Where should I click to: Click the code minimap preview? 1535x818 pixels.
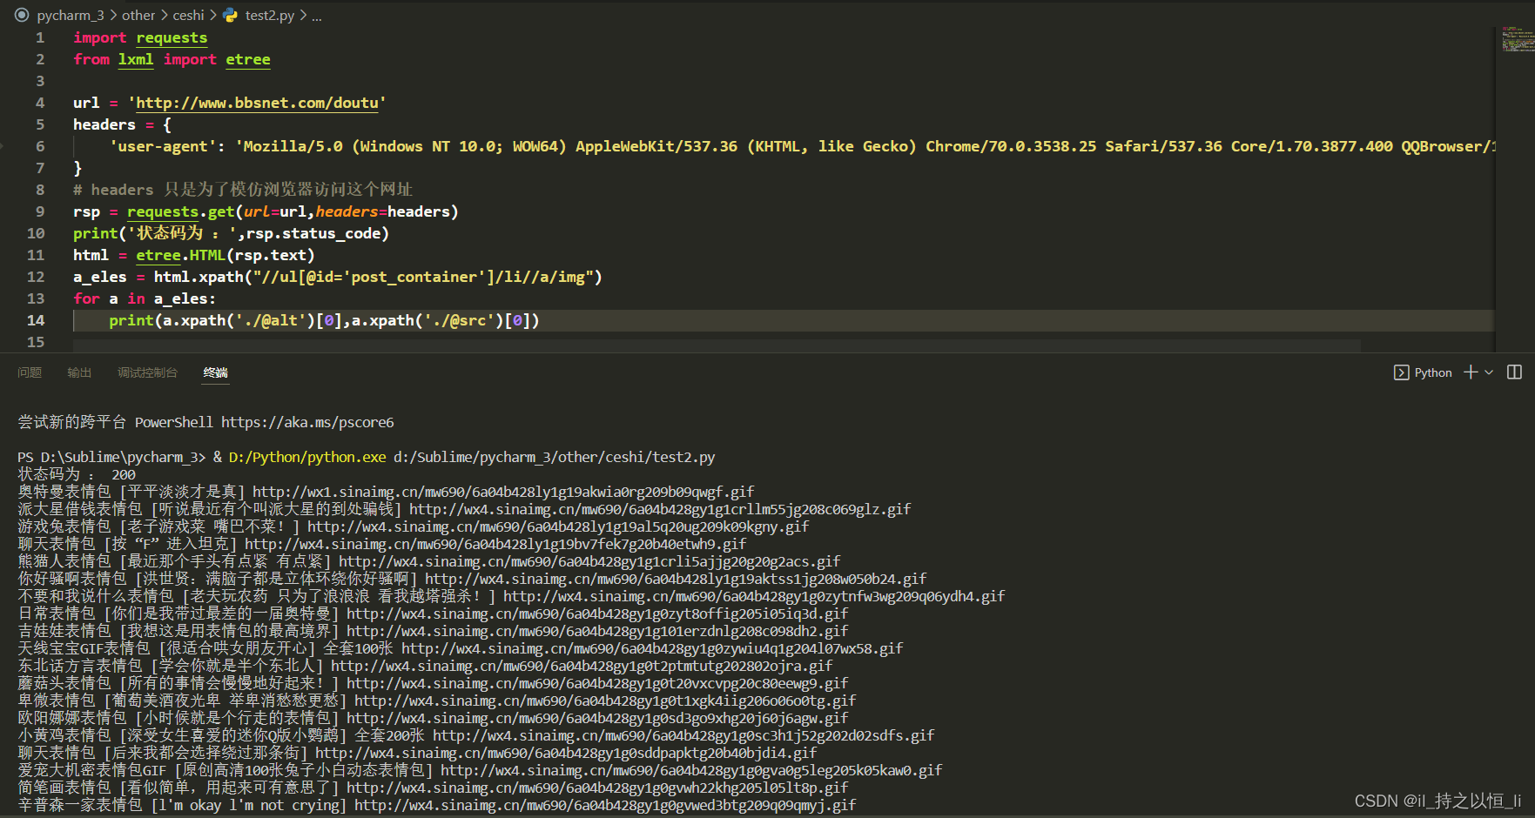pyautogui.click(x=1518, y=39)
